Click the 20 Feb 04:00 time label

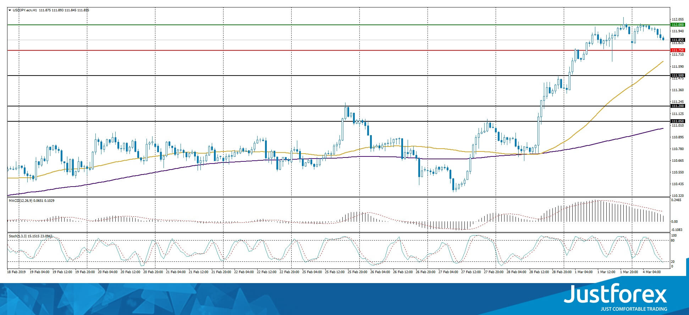(x=108, y=272)
